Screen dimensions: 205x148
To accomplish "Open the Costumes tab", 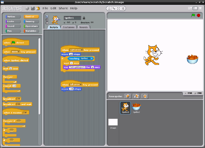I will tap(69, 27).
